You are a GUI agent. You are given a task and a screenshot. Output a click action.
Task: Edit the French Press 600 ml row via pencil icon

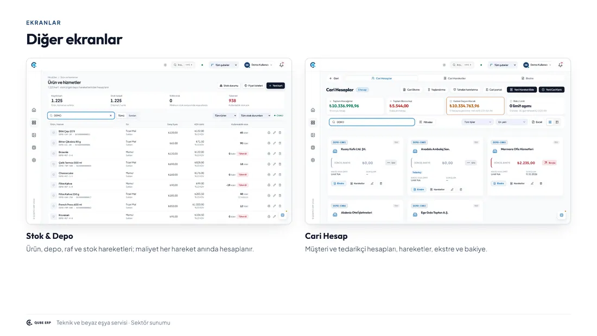click(x=274, y=206)
